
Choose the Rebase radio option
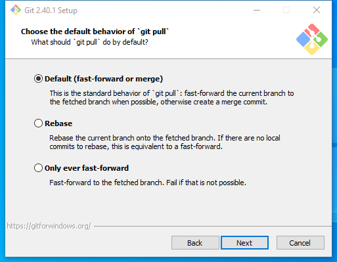[38, 123]
